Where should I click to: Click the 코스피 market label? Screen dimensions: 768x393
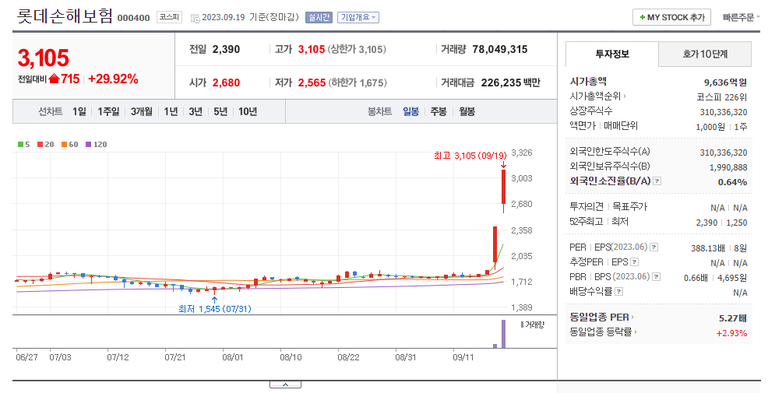coord(169,18)
